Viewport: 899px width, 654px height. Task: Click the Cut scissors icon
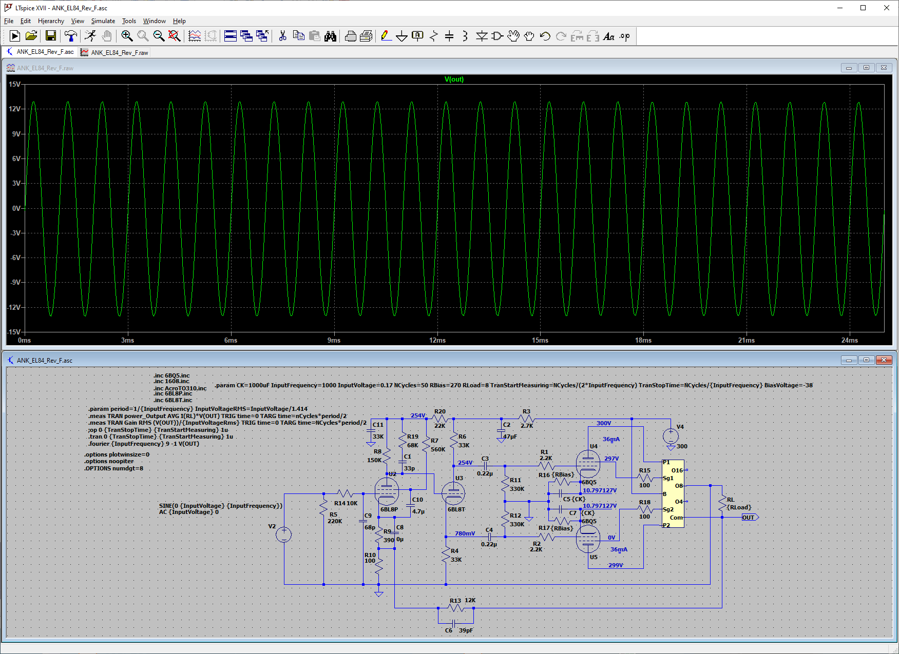282,36
